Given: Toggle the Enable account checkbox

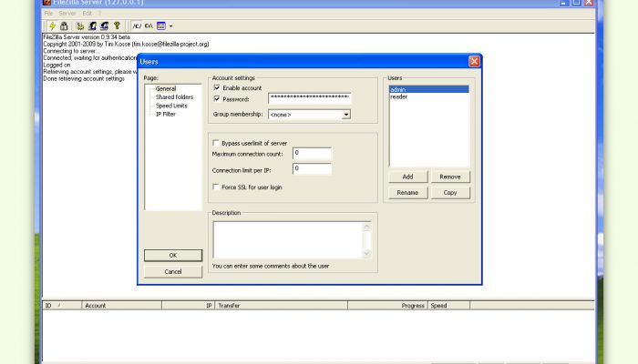Looking at the screenshot, I should [x=217, y=87].
